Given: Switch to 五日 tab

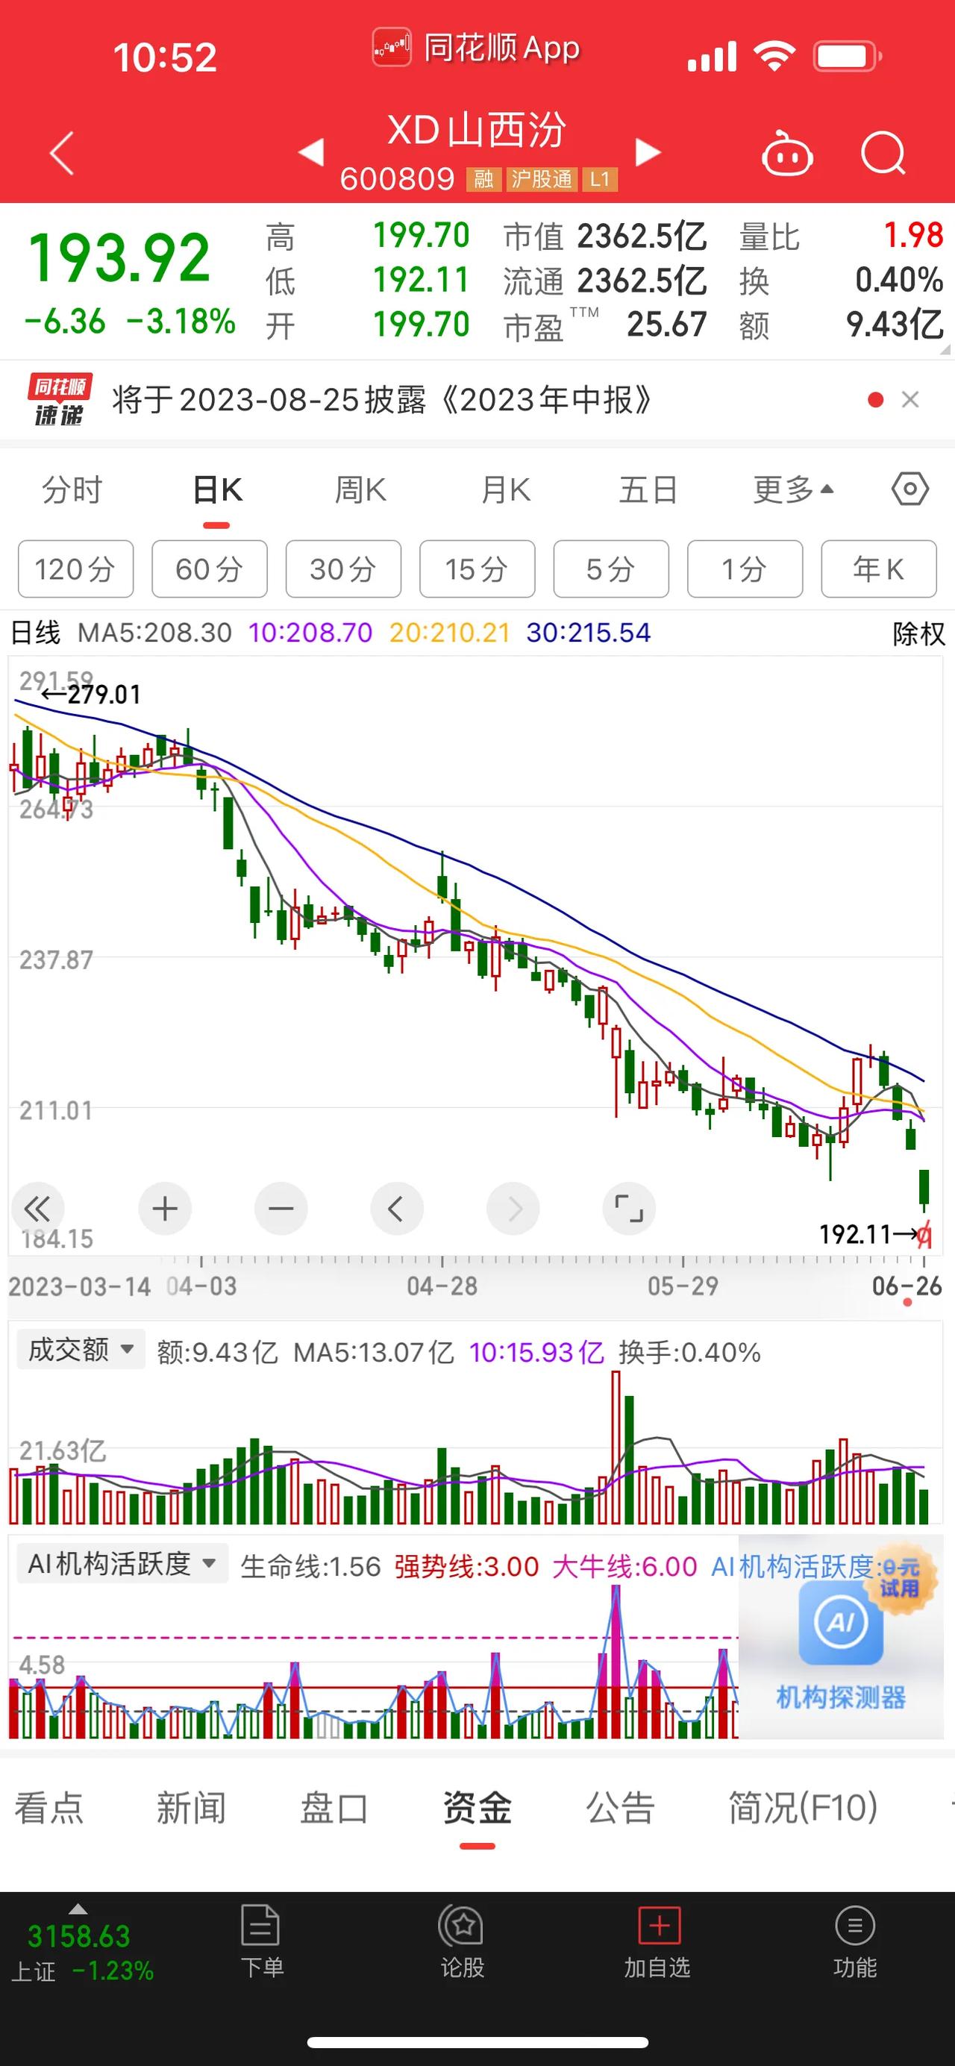Looking at the screenshot, I should click(648, 489).
